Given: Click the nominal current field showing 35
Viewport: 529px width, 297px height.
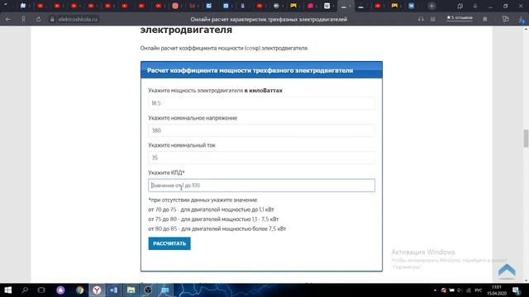Looking at the screenshot, I should click(x=261, y=158).
